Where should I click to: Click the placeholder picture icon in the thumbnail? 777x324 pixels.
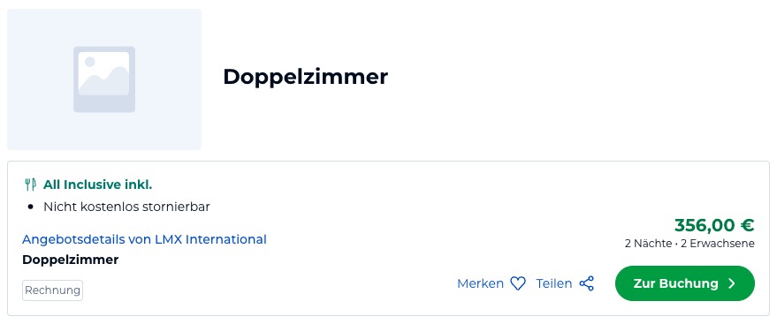(x=104, y=79)
